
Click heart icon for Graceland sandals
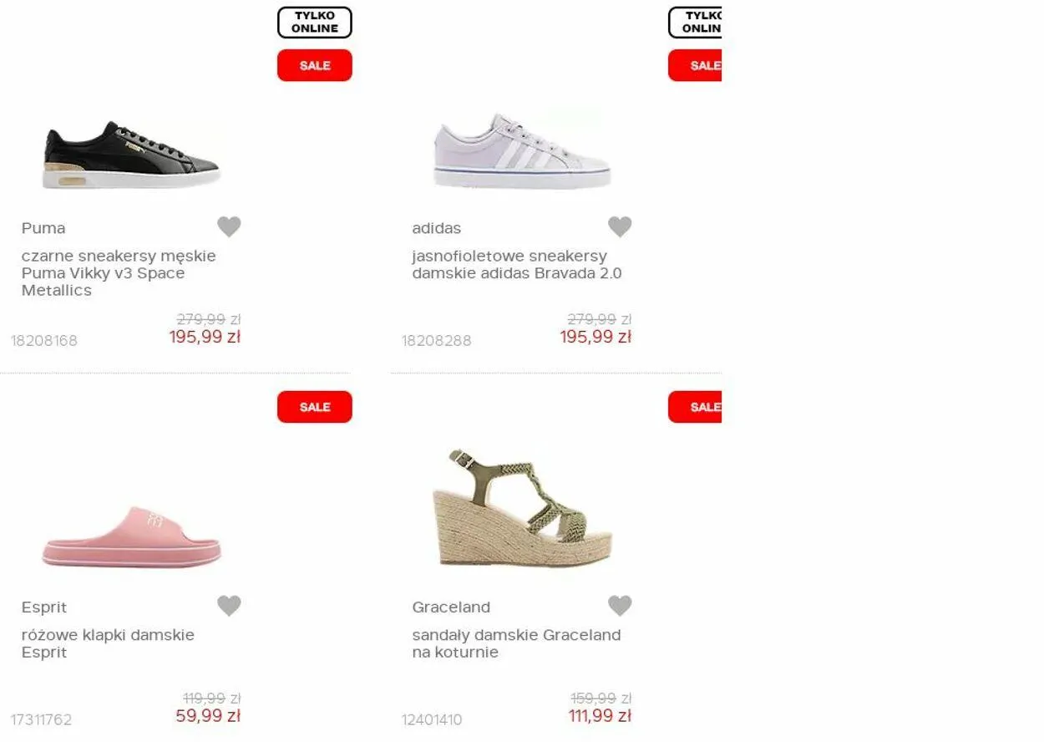[620, 606]
